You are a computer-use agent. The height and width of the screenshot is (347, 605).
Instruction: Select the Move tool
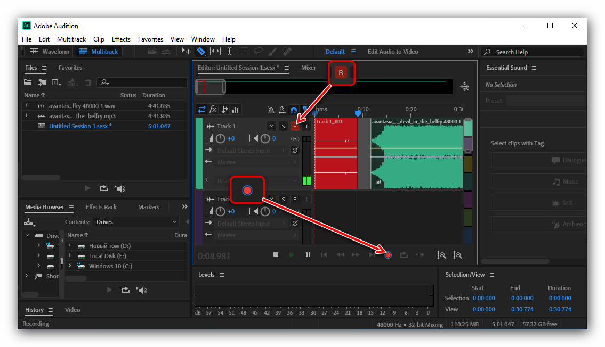click(186, 52)
